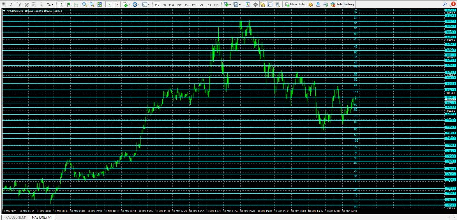Toggle AutoTrading on or off
The image size is (457, 220).
tap(342, 4)
